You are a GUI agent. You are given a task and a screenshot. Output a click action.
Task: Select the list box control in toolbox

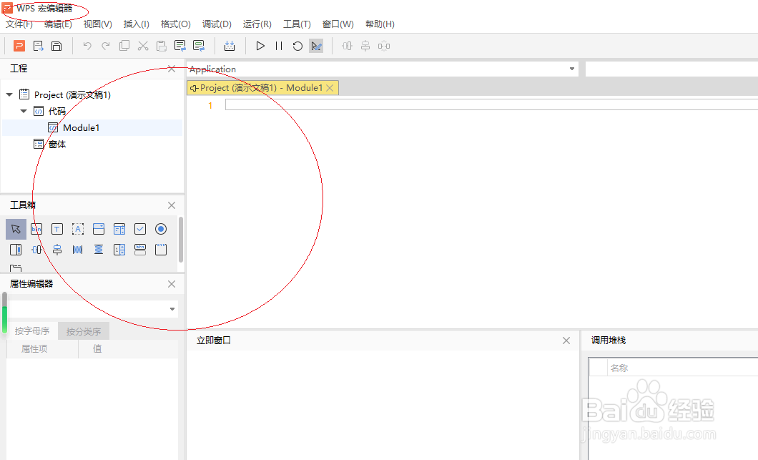tap(119, 229)
